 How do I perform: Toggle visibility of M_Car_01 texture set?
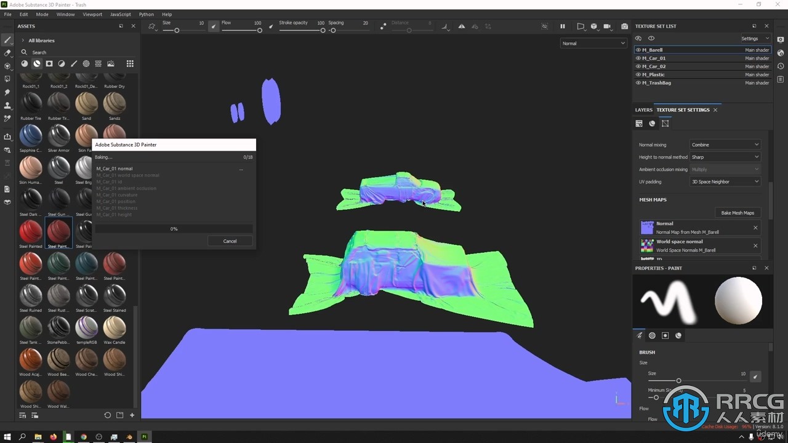[x=638, y=58]
